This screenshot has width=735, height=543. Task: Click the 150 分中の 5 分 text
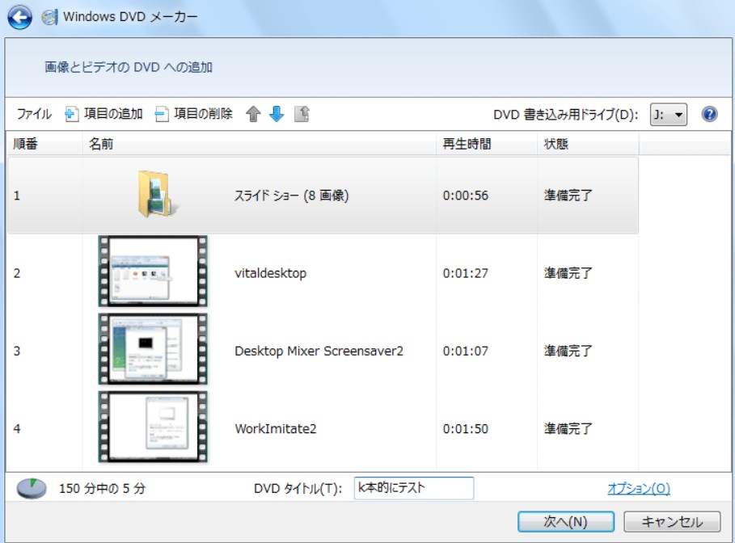(x=102, y=489)
